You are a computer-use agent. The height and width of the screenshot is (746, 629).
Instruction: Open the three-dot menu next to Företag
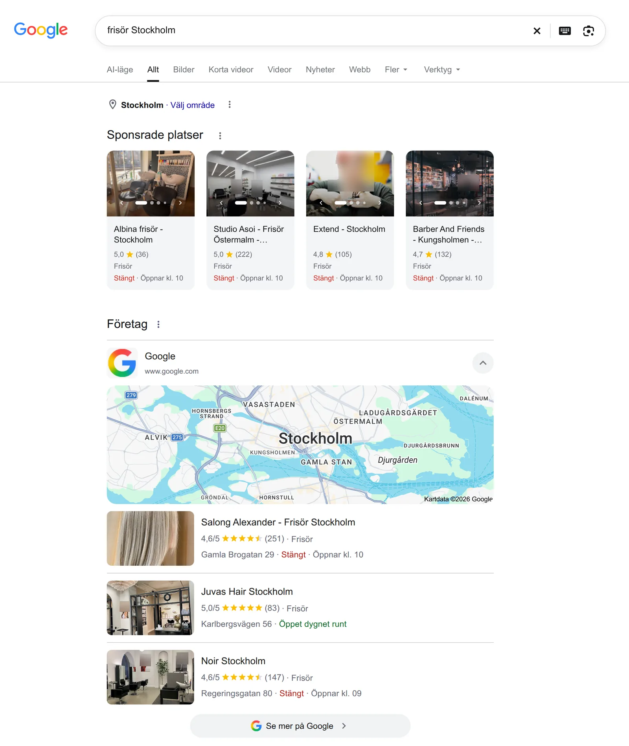[x=158, y=324]
